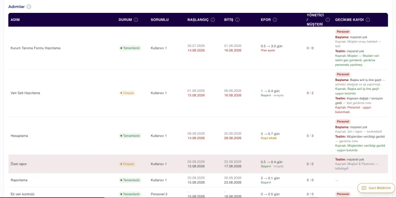Click info icon beside BAŞLANGIÇ header
Viewport: 396px width, 198px height.
click(213, 20)
